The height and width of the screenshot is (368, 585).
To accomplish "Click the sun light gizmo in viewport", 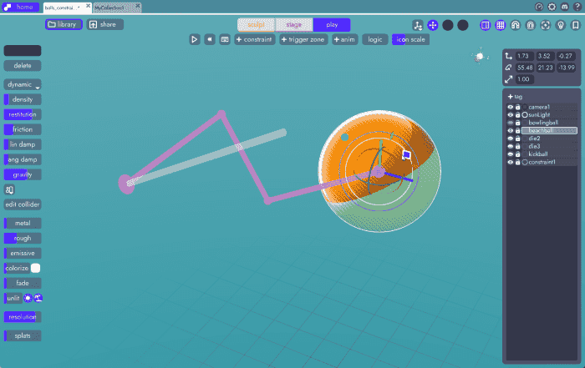I will pyautogui.click(x=480, y=57).
